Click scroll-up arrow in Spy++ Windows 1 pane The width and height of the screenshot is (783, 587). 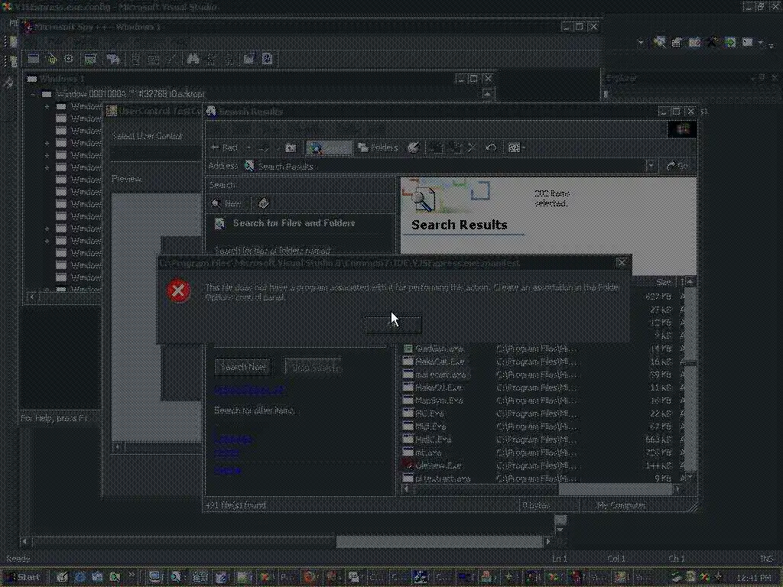coord(488,93)
